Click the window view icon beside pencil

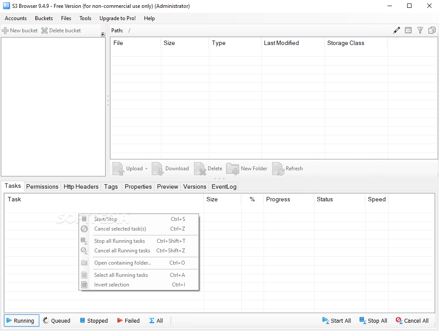[x=408, y=30]
